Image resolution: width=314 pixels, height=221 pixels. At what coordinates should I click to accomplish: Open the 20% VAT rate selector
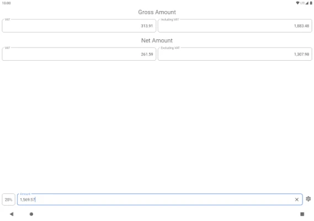[x=8, y=199]
